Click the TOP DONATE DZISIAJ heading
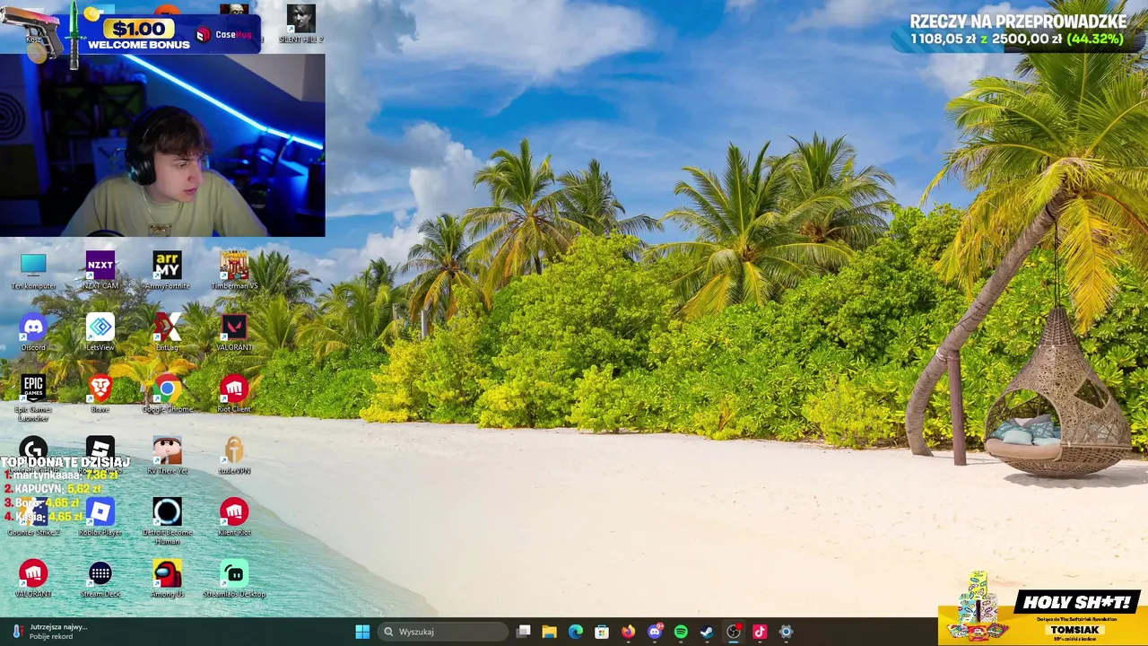This screenshot has height=646, width=1148. tap(65, 462)
